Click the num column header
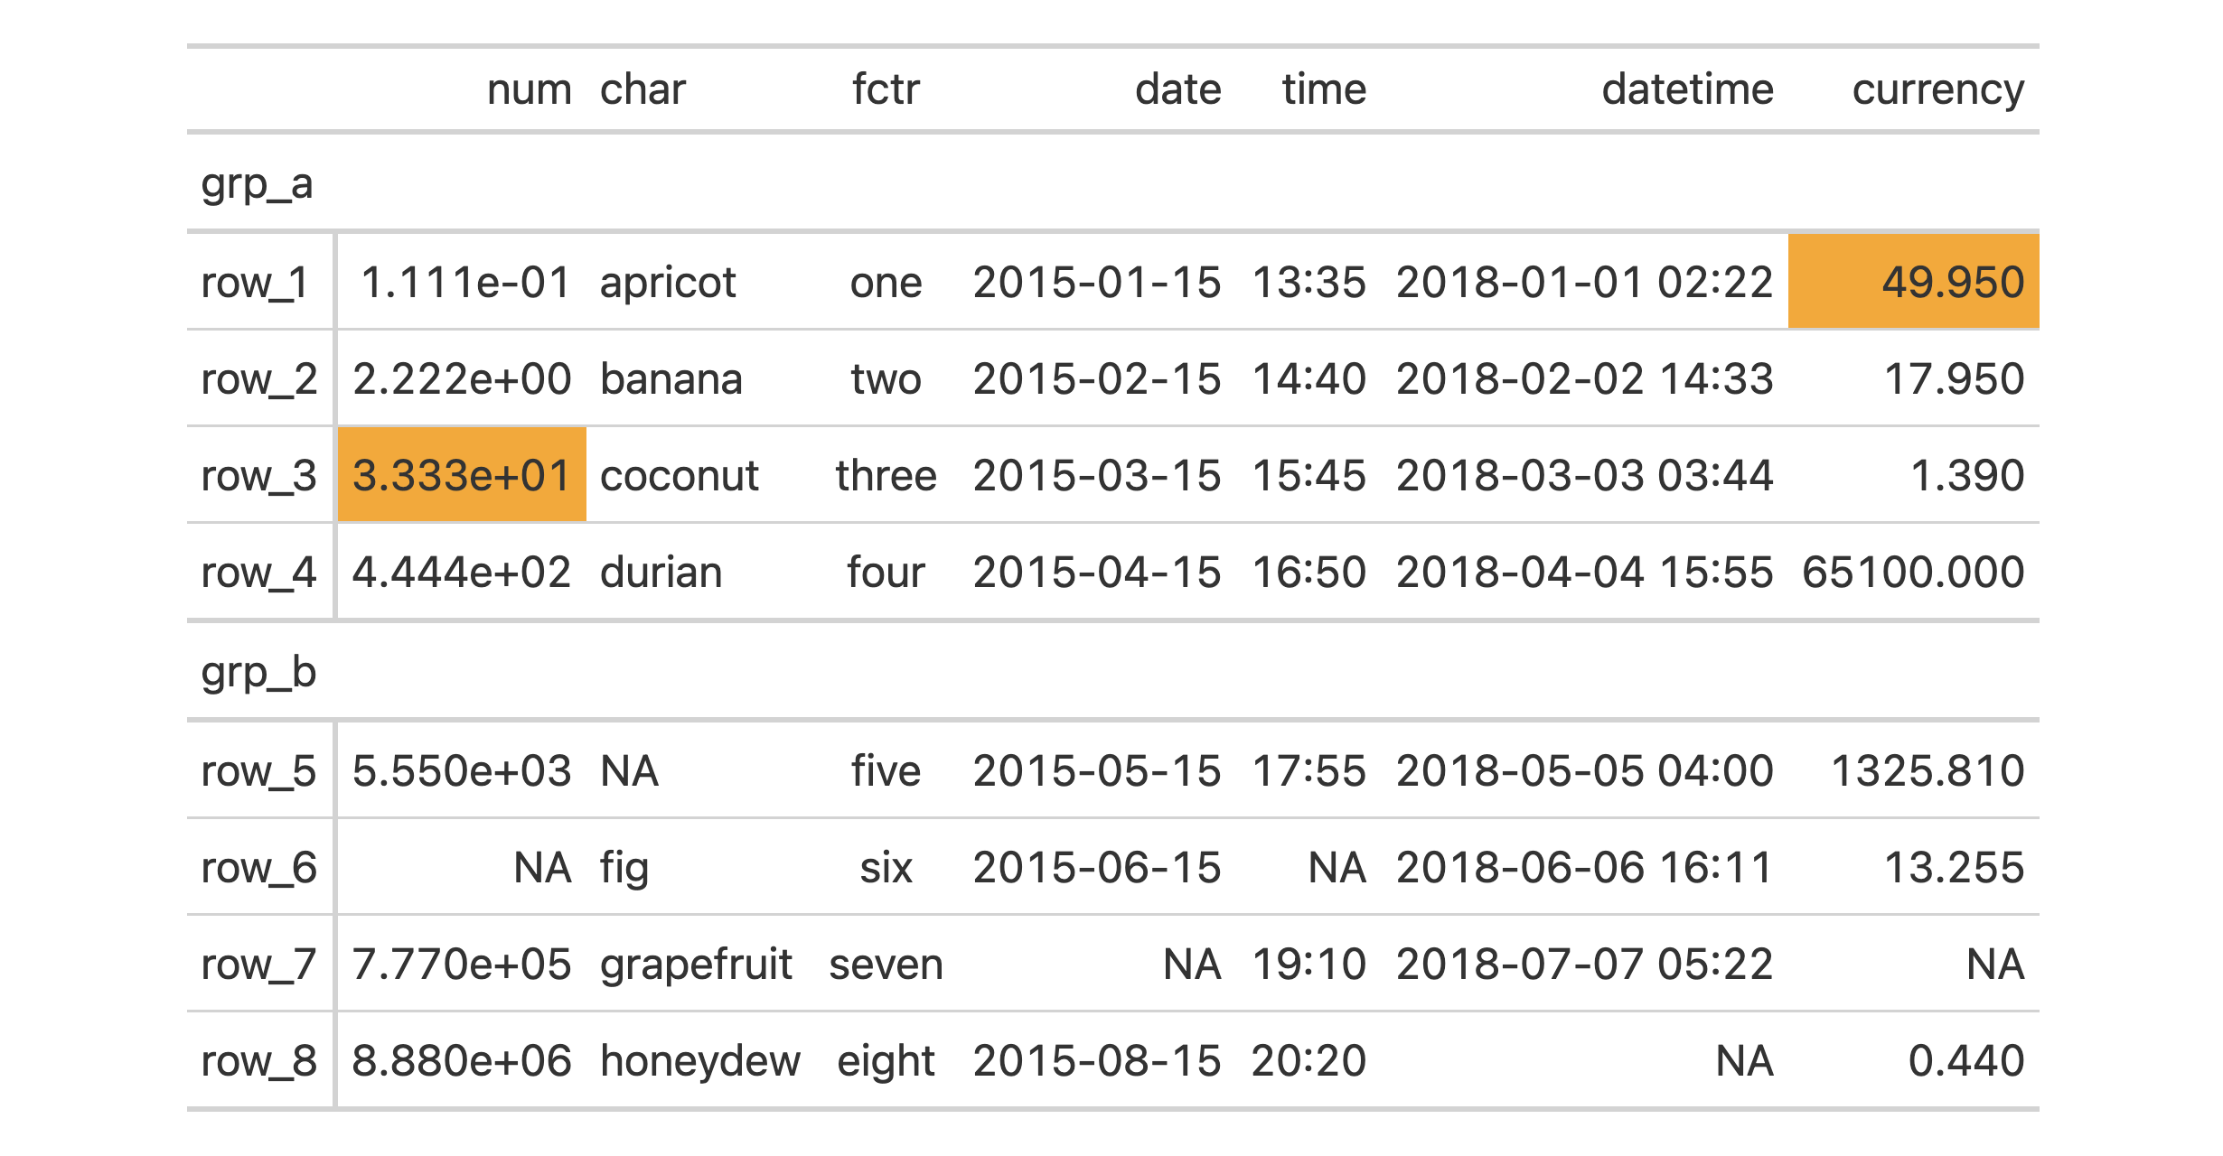Screen dimensions: 2223x1156 coord(529,89)
